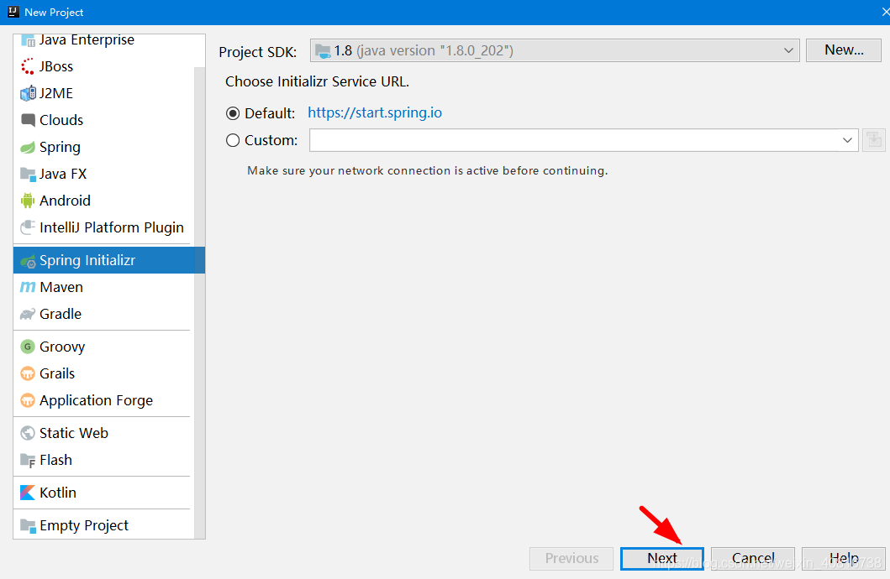Click the Groovy green G icon
This screenshot has height=579, width=890.
[x=28, y=347]
